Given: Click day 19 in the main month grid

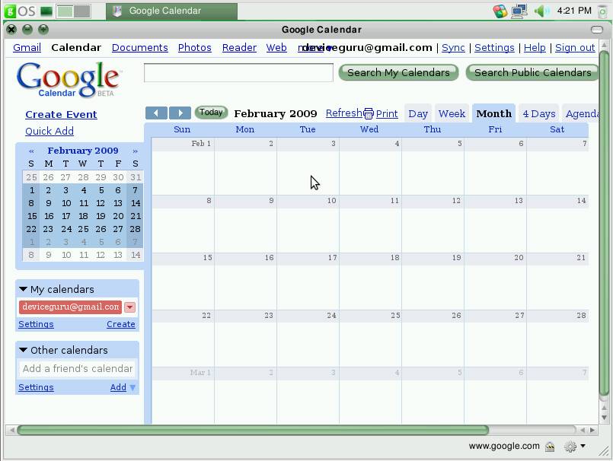Looking at the screenshot, I should tap(433, 281).
